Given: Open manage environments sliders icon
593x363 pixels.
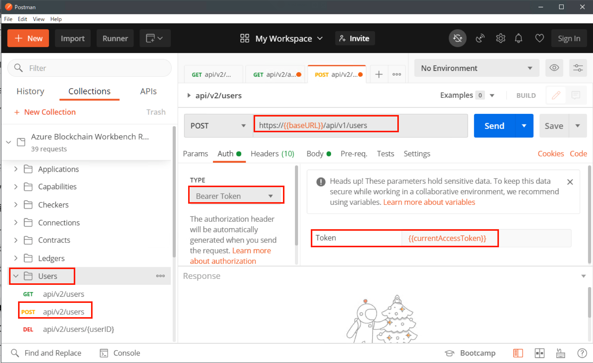Looking at the screenshot, I should coord(578,68).
